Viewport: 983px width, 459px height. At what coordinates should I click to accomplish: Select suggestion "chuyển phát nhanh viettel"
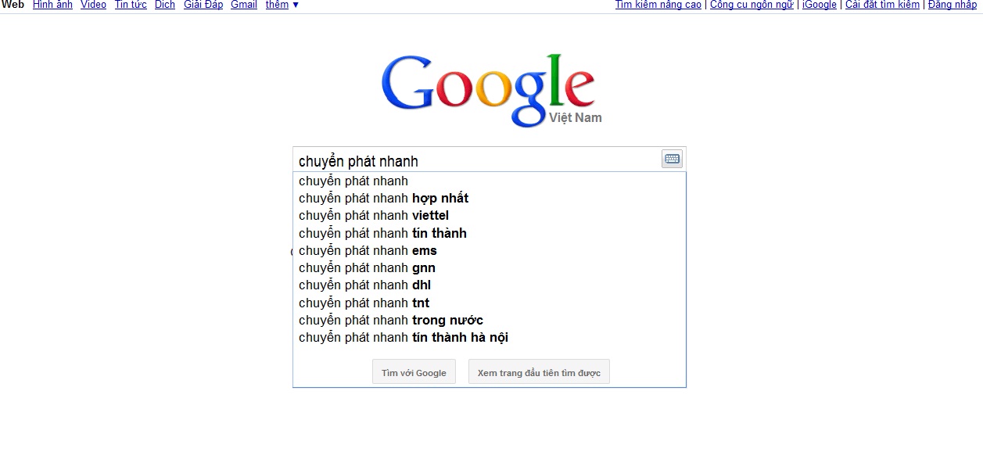[490, 216]
